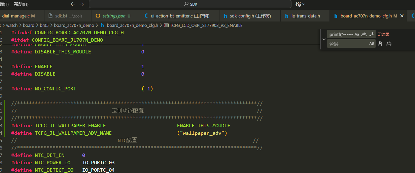Click the NTC_DET_EN define
The height and width of the screenshot is (173, 415).
click(x=49, y=155)
